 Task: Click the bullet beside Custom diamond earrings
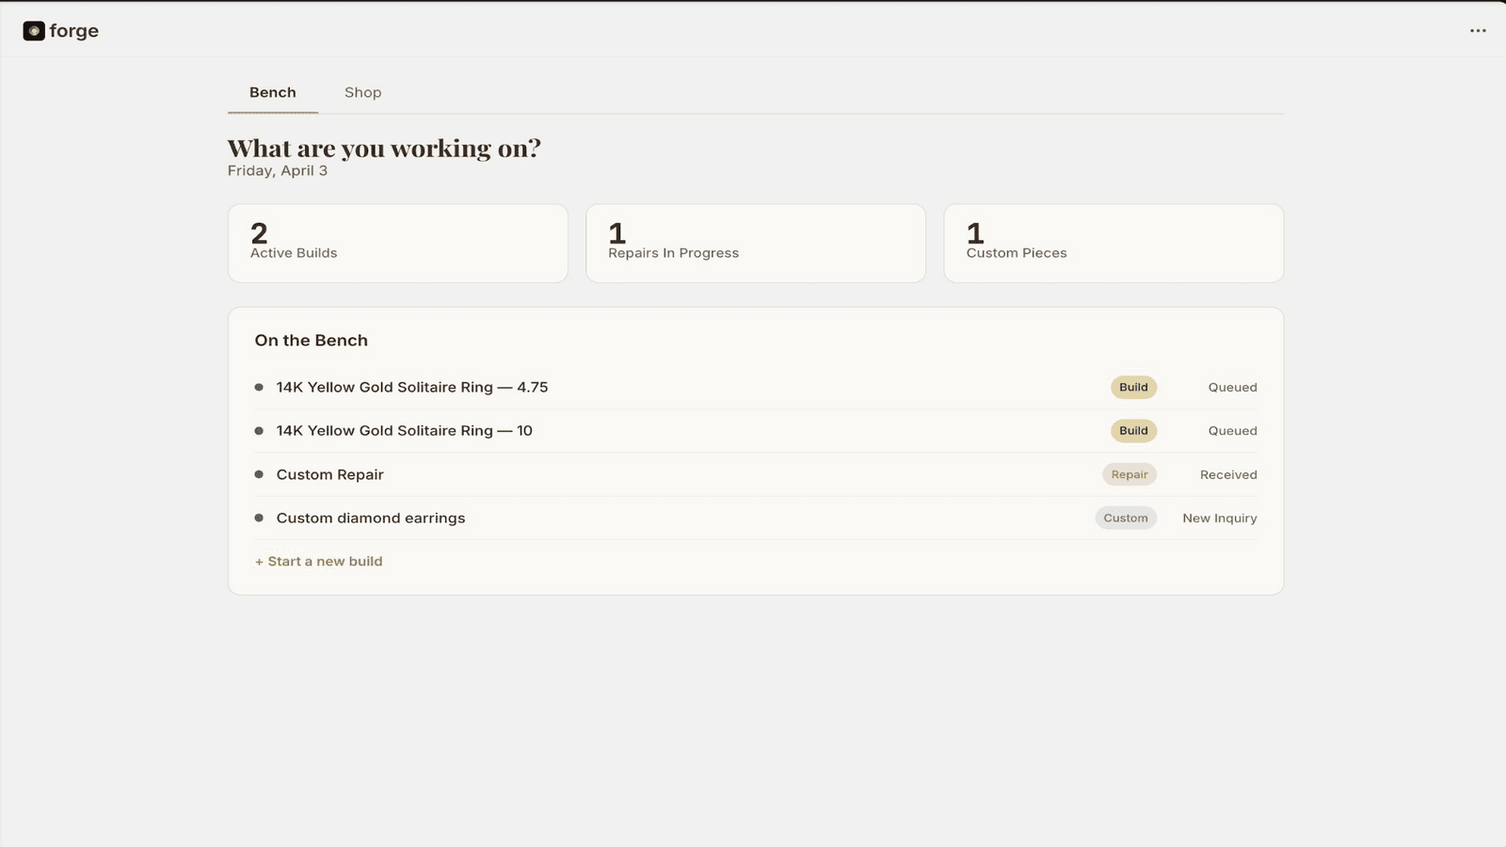[x=259, y=518]
